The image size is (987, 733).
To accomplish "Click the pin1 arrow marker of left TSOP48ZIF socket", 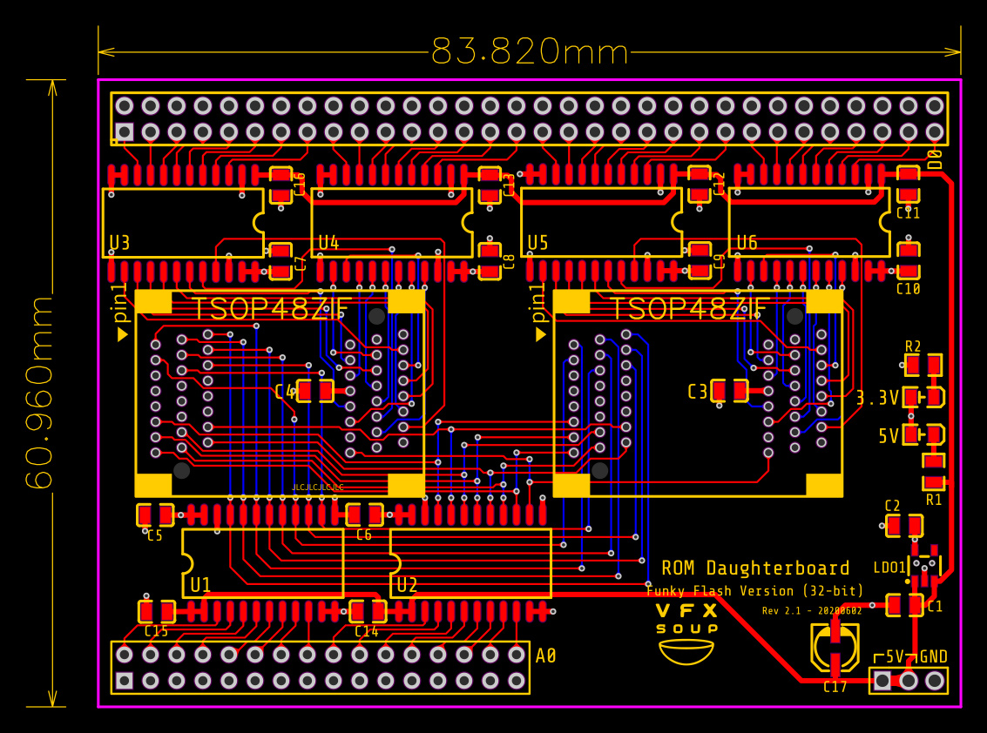I will [x=122, y=334].
